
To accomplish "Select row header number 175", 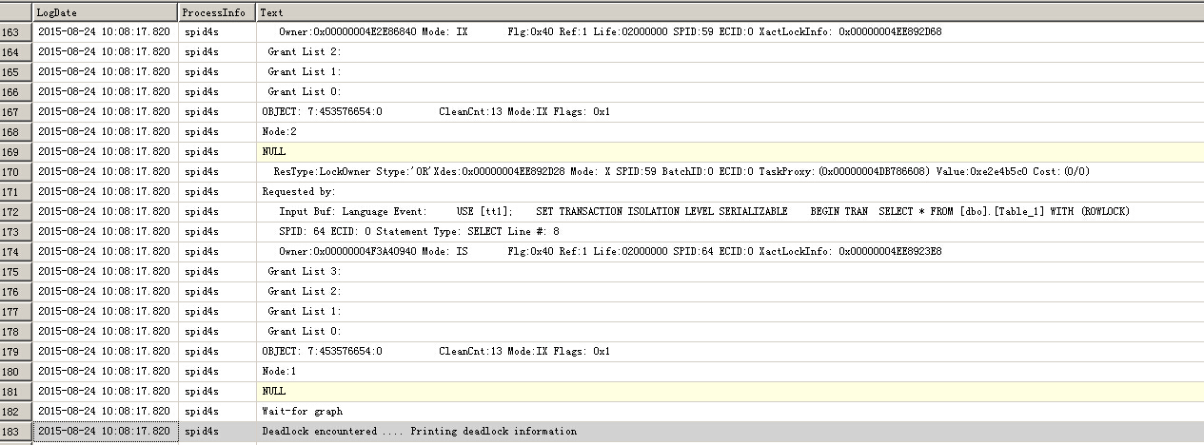I will pos(16,271).
